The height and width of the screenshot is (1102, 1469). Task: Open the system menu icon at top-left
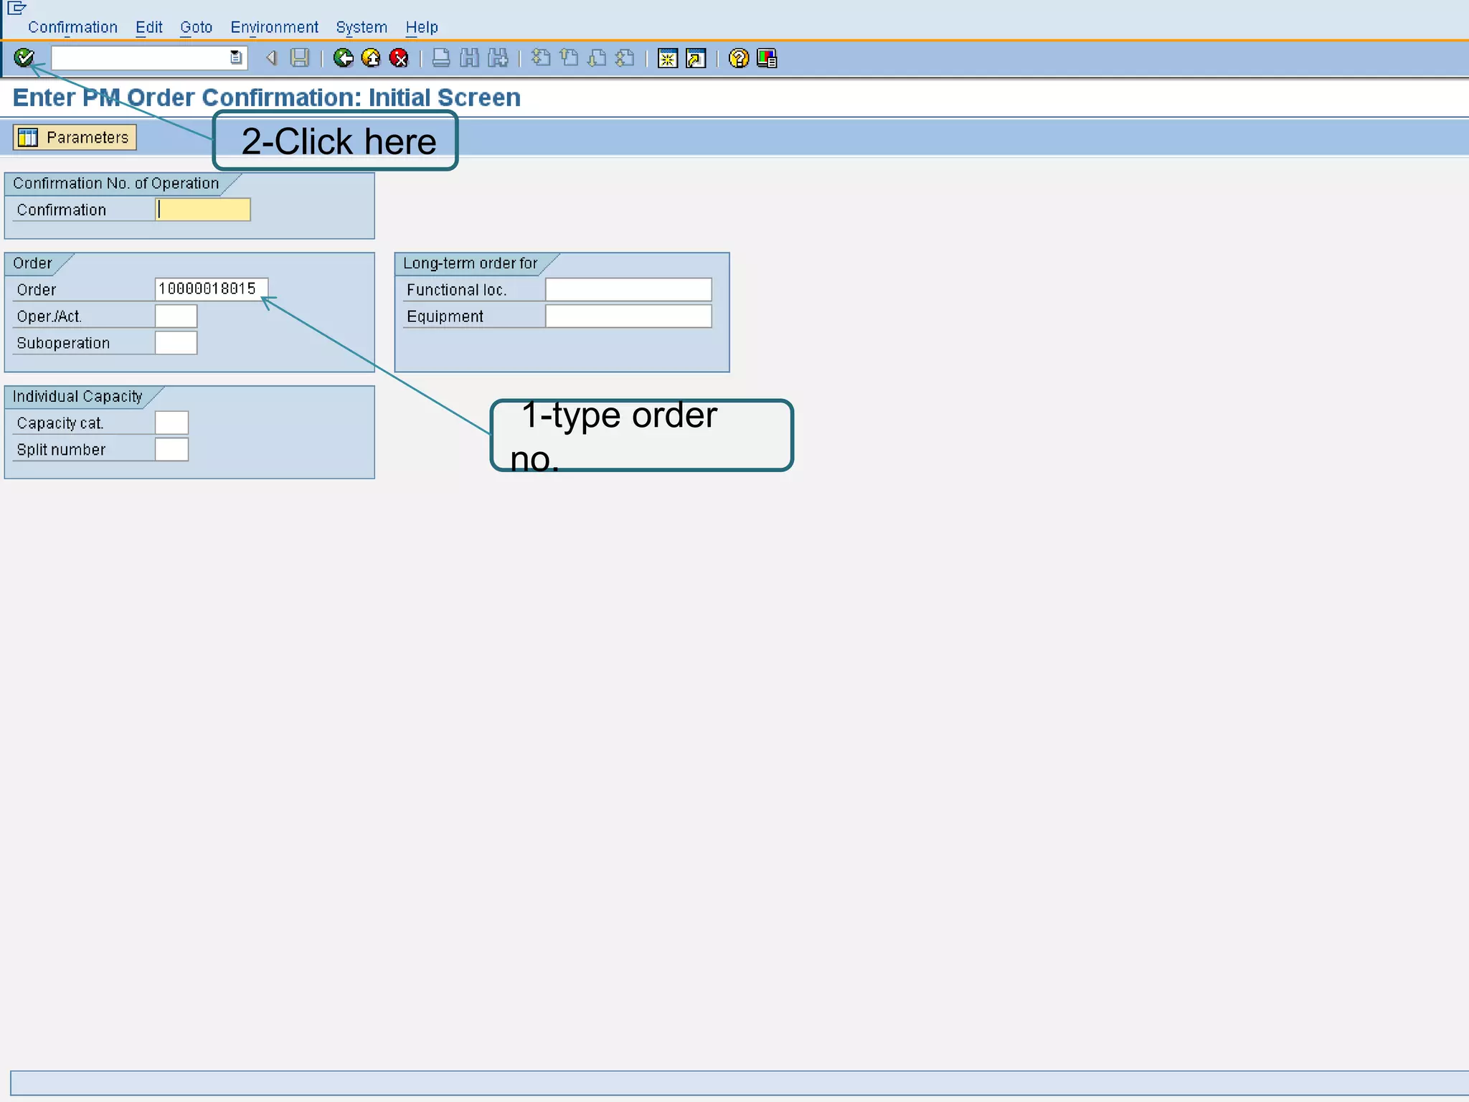click(16, 8)
